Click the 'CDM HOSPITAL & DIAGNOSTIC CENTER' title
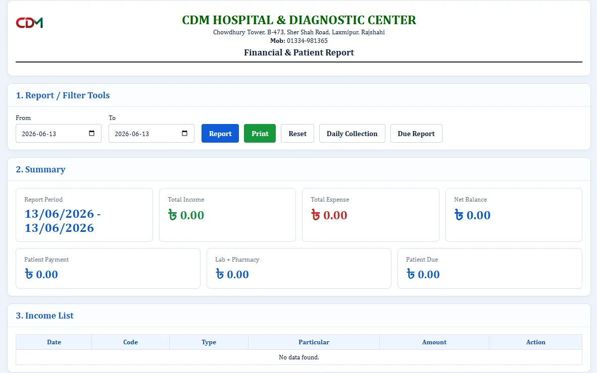The image size is (597, 373). pos(299,20)
